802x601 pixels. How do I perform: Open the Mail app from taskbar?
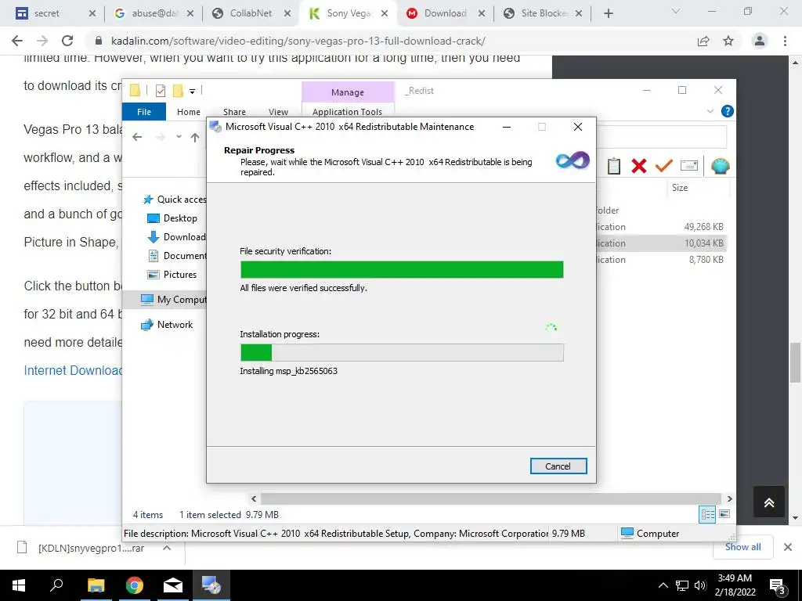(173, 585)
